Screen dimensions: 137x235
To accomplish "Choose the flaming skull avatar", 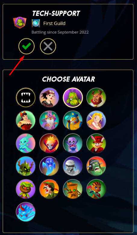I will click(x=49, y=143).
